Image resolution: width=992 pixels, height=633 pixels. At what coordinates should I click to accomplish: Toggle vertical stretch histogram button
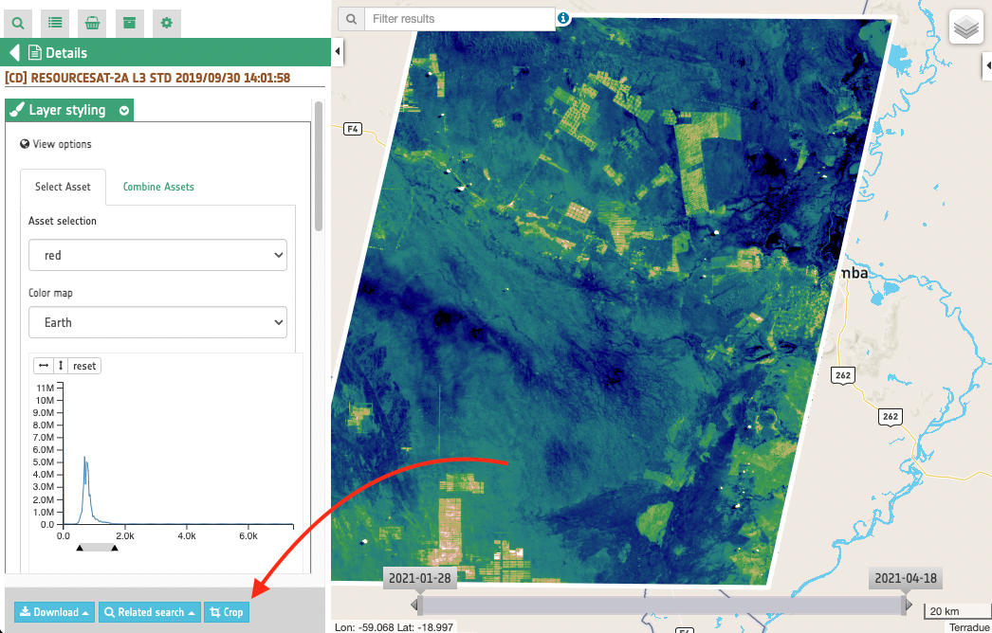coord(60,366)
